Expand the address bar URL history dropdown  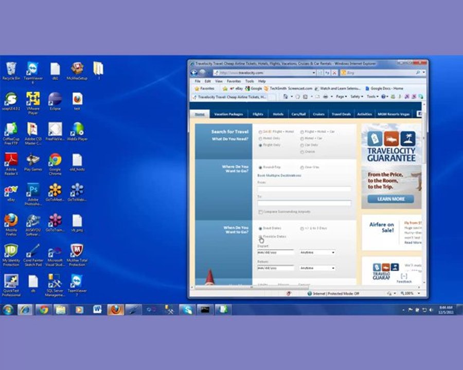pos(314,72)
